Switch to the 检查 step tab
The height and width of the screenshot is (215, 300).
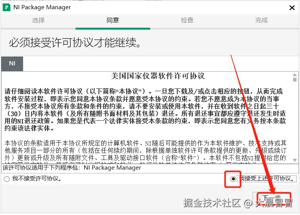coord(187,20)
